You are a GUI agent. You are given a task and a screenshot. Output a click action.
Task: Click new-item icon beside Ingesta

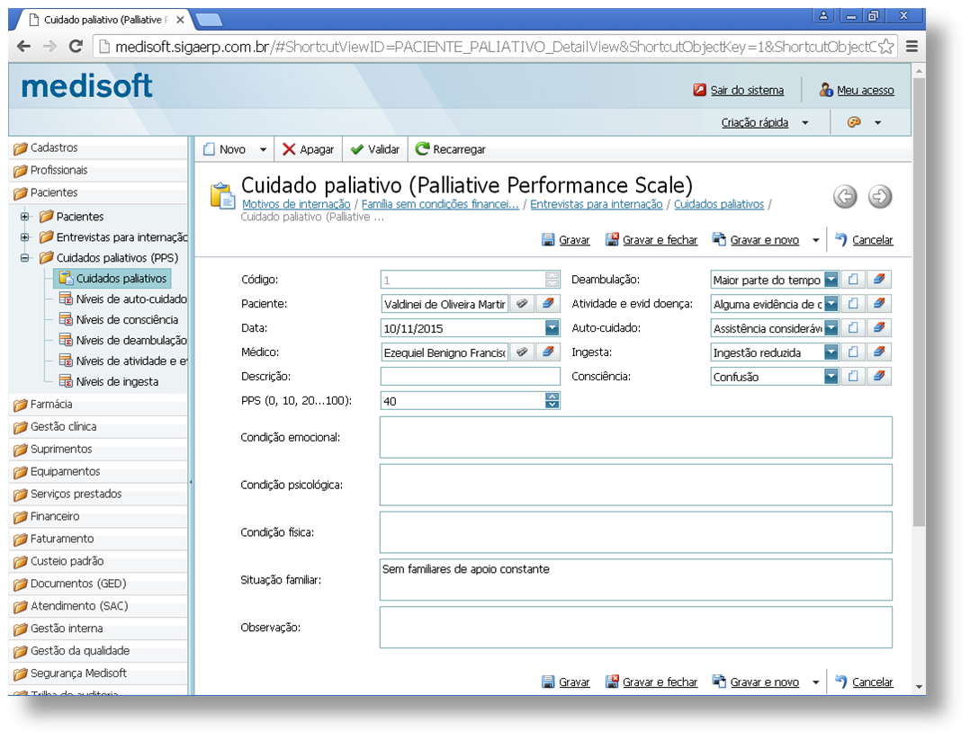(853, 352)
